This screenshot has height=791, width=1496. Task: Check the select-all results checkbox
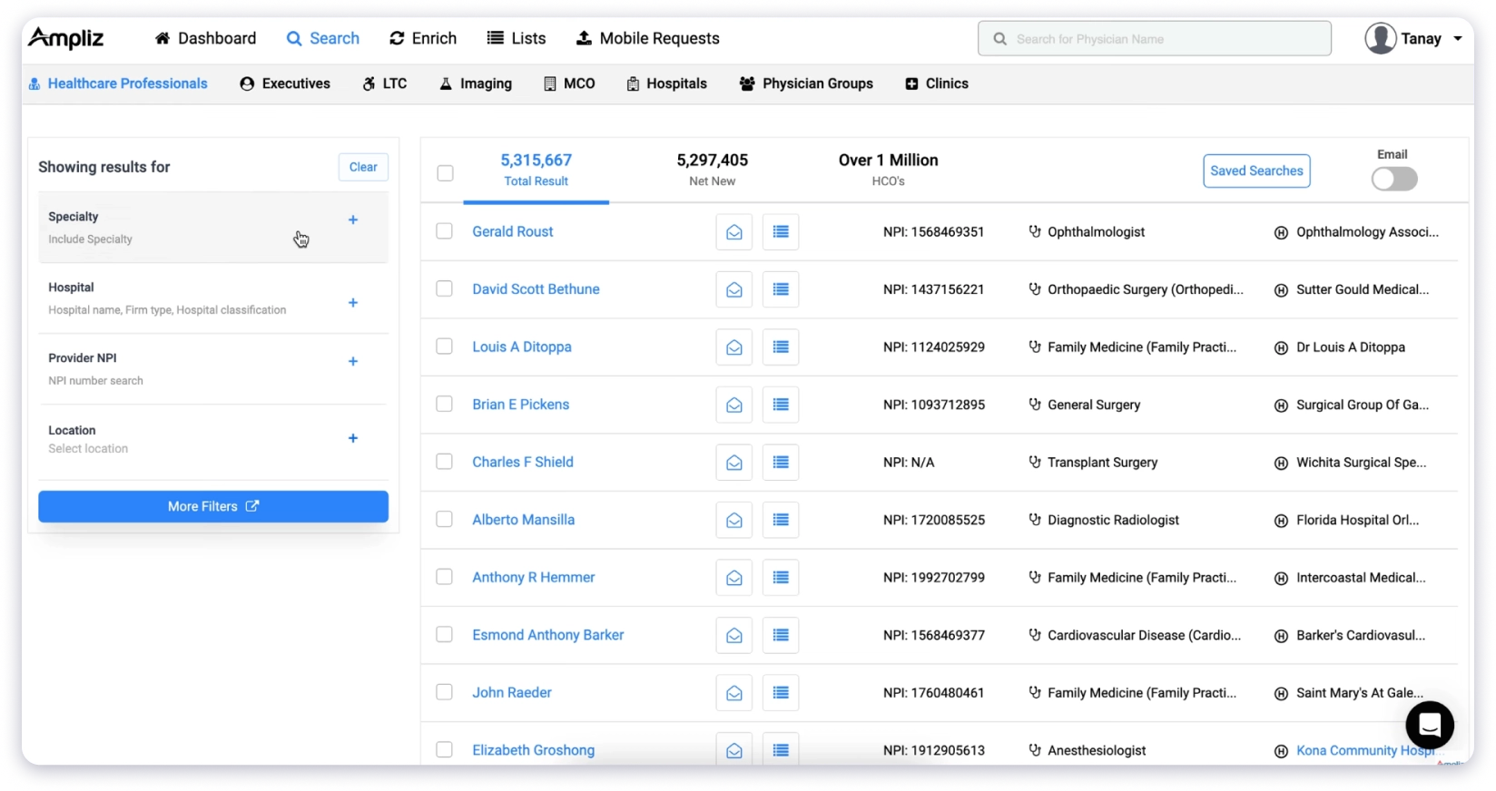point(445,173)
